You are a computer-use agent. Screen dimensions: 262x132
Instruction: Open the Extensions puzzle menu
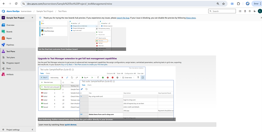coord(238,4)
